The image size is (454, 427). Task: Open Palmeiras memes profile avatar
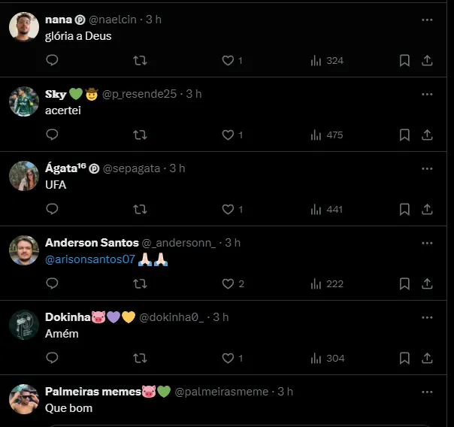24,399
